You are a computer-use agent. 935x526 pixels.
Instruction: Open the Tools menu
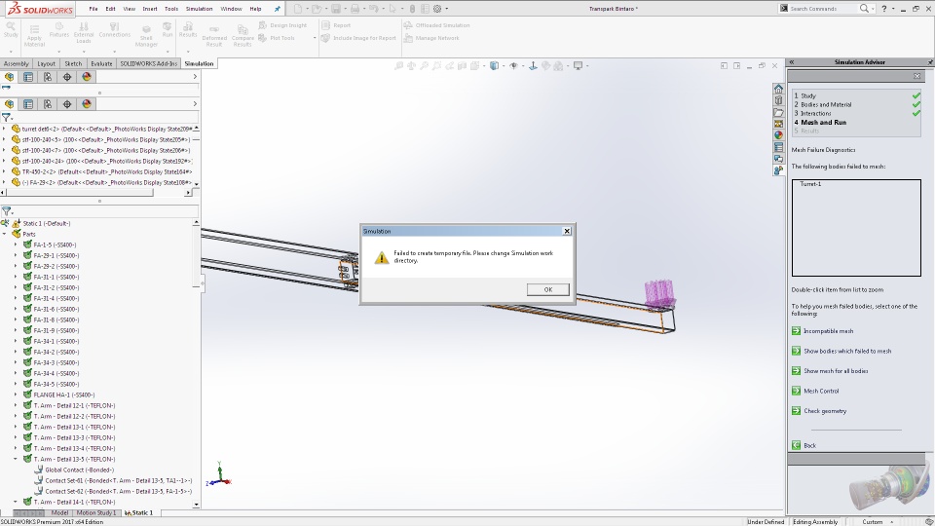[171, 9]
